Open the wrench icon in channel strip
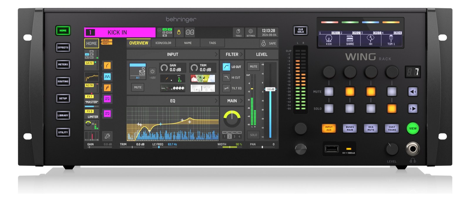470x201 pixels. [107, 136]
